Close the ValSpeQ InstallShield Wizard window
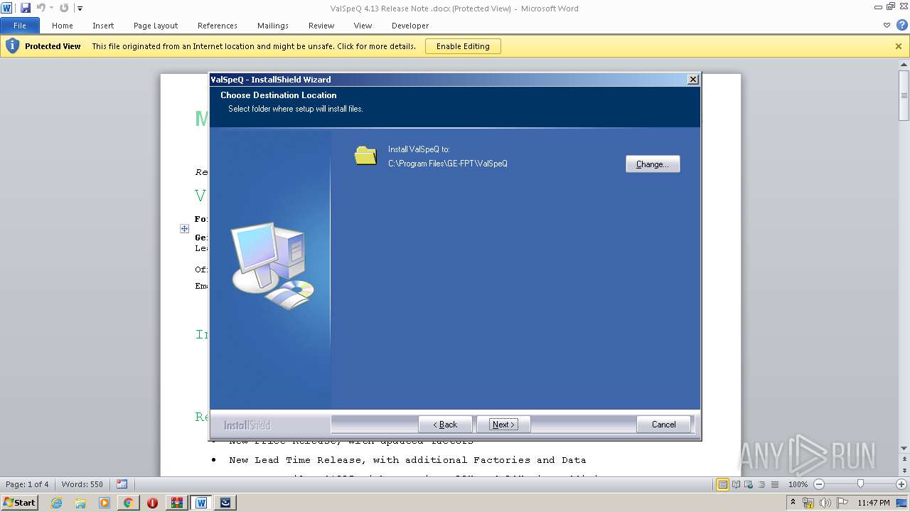The image size is (910, 512). click(693, 80)
